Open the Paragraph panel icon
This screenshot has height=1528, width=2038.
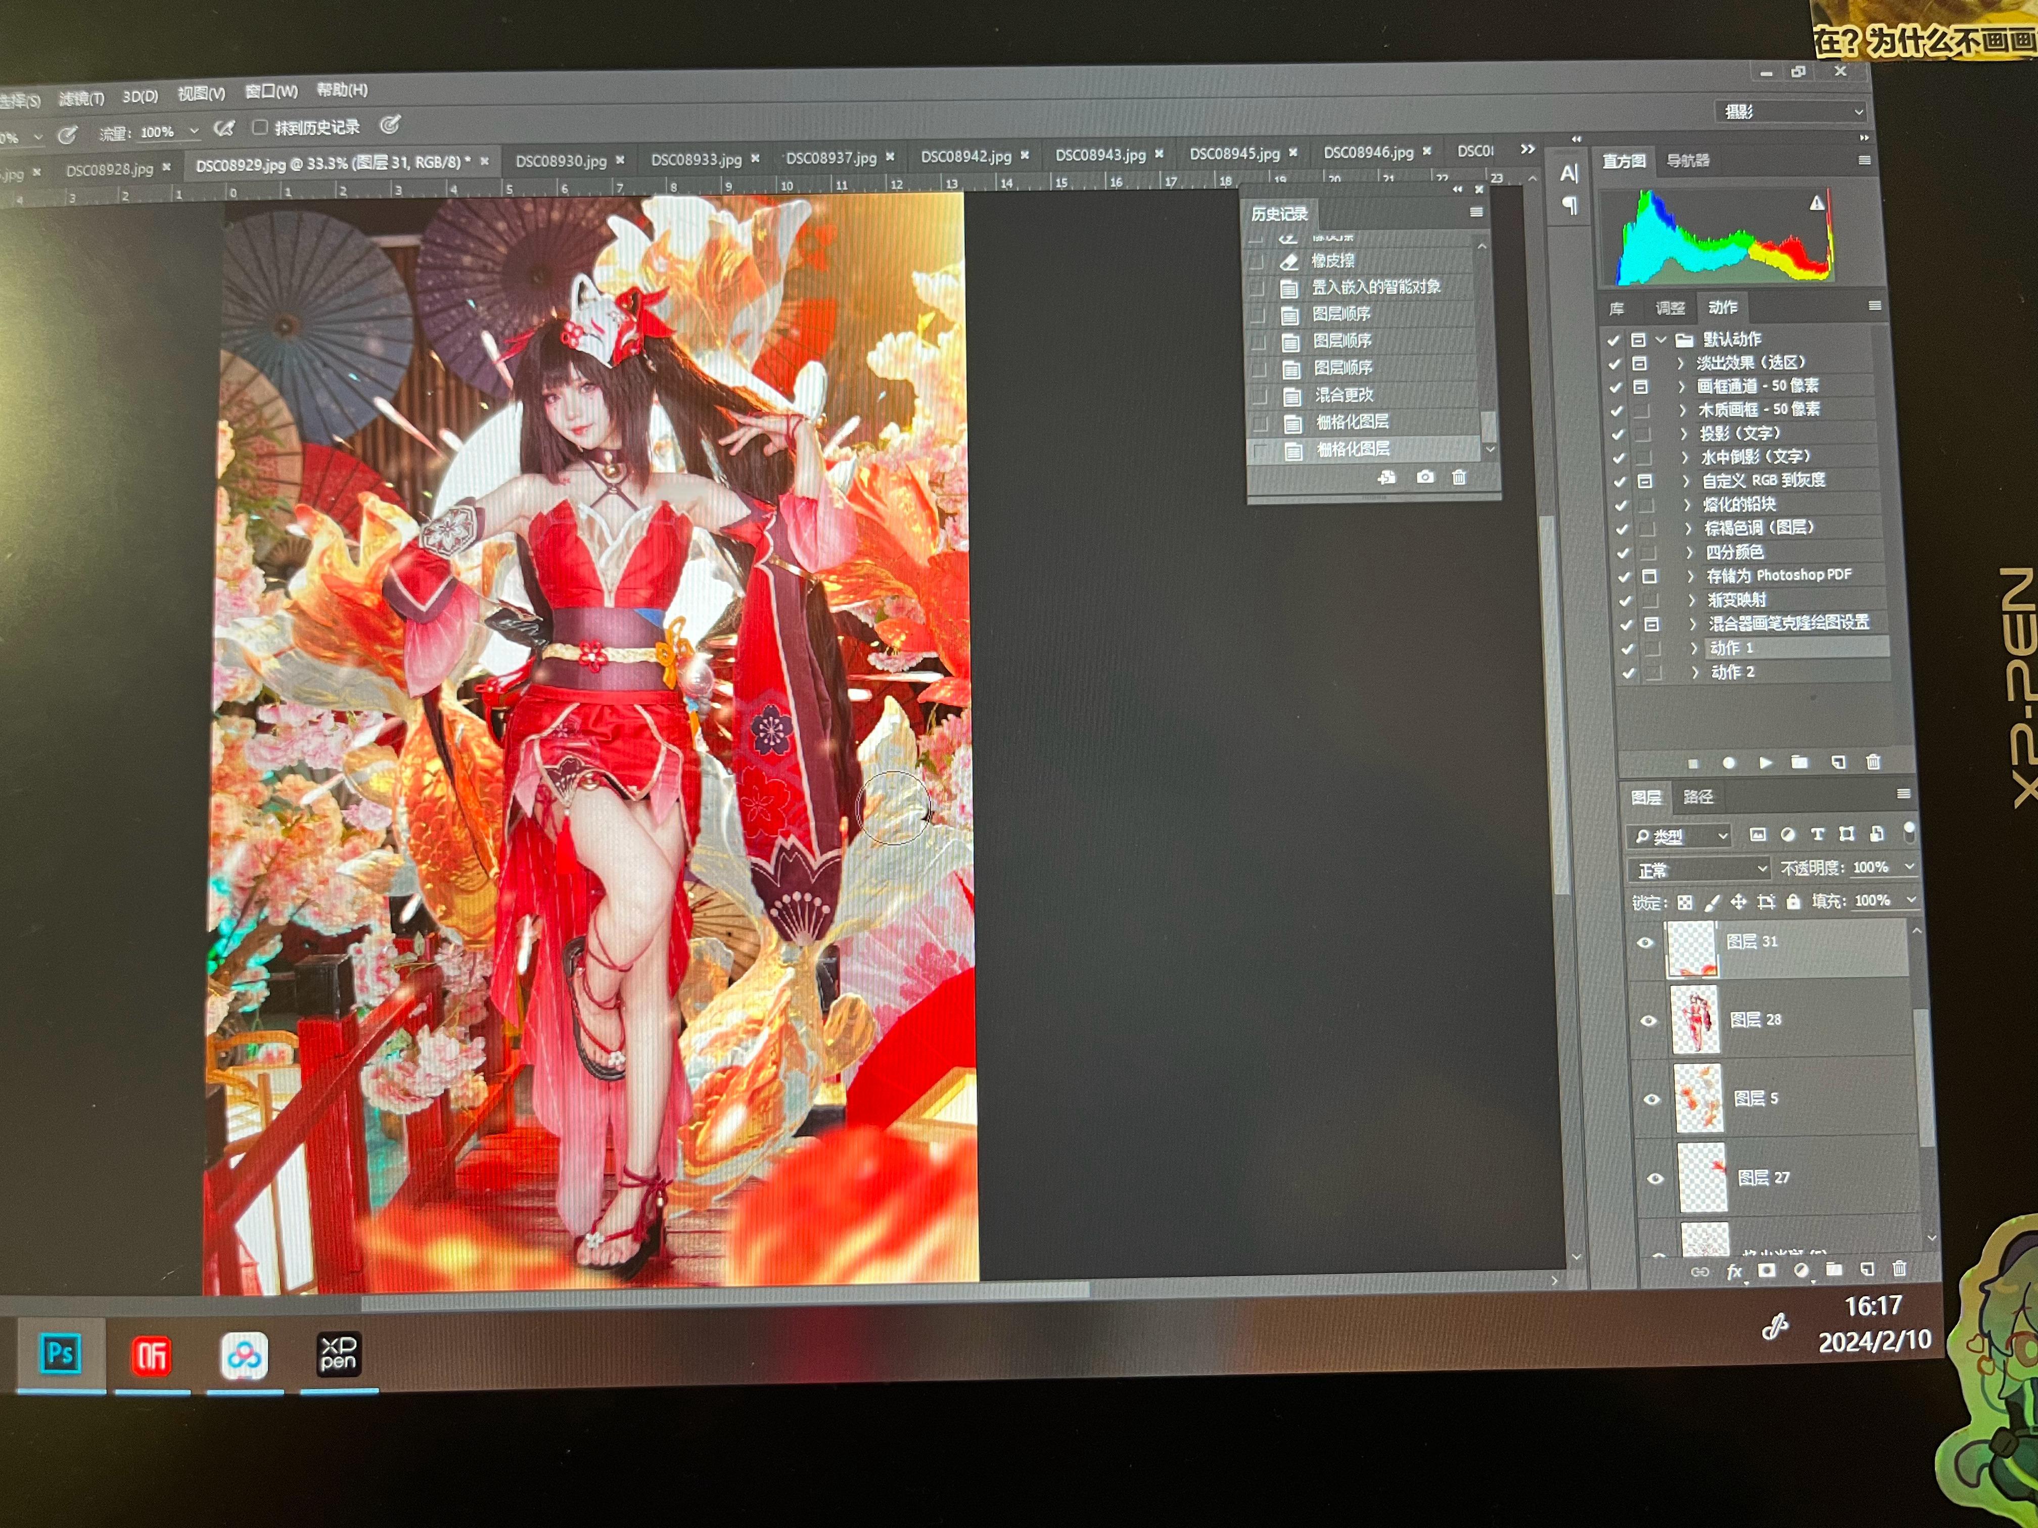point(1570,205)
